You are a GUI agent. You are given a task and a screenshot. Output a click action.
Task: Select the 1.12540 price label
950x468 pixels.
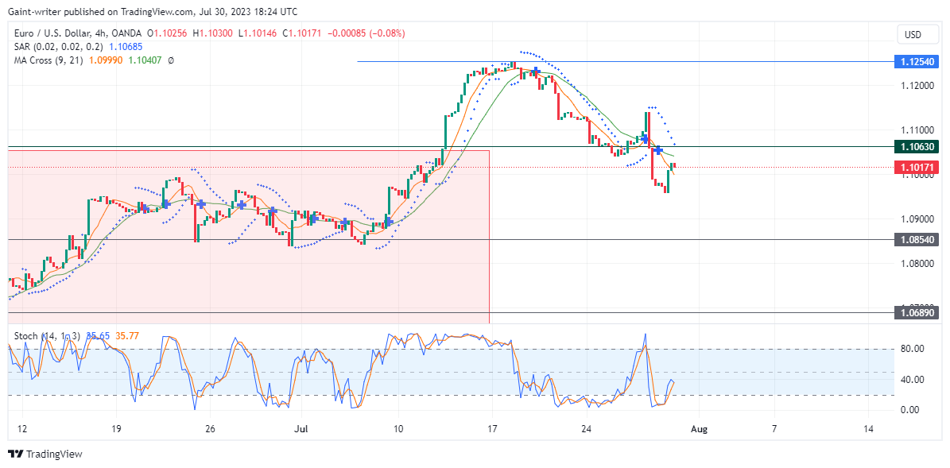pyautogui.click(x=917, y=62)
